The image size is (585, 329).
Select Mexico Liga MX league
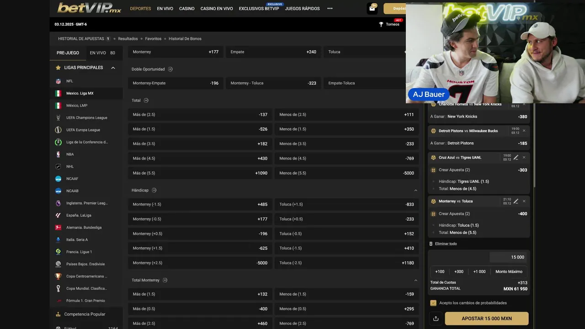[86, 93]
